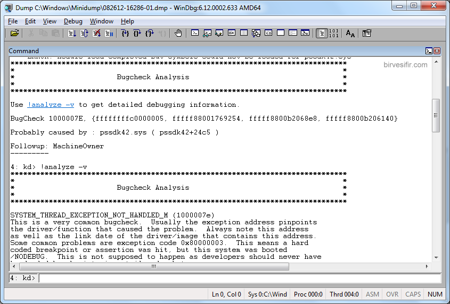Click the Break execution toolbar icon
Screen dimensions: 450x304
click(x=109, y=33)
